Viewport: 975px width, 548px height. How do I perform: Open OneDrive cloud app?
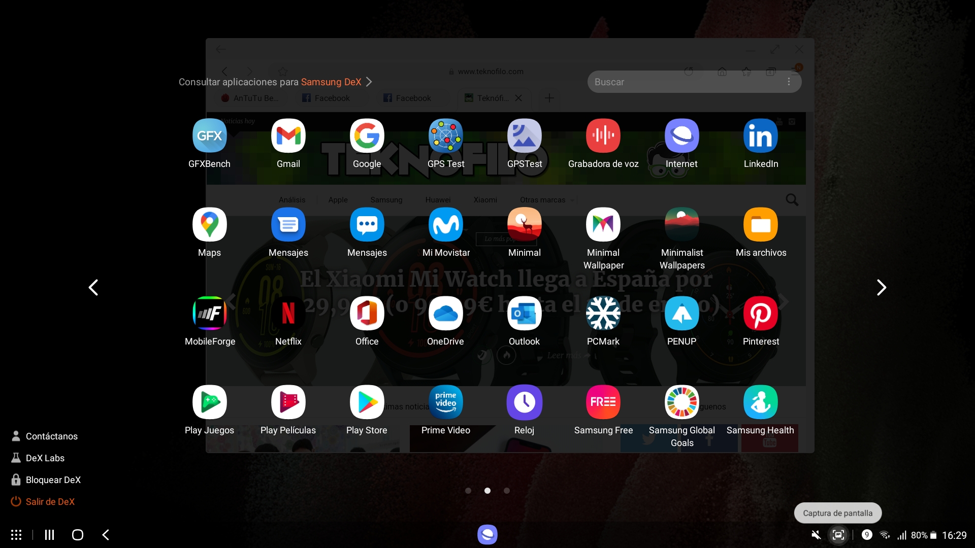coord(445,314)
